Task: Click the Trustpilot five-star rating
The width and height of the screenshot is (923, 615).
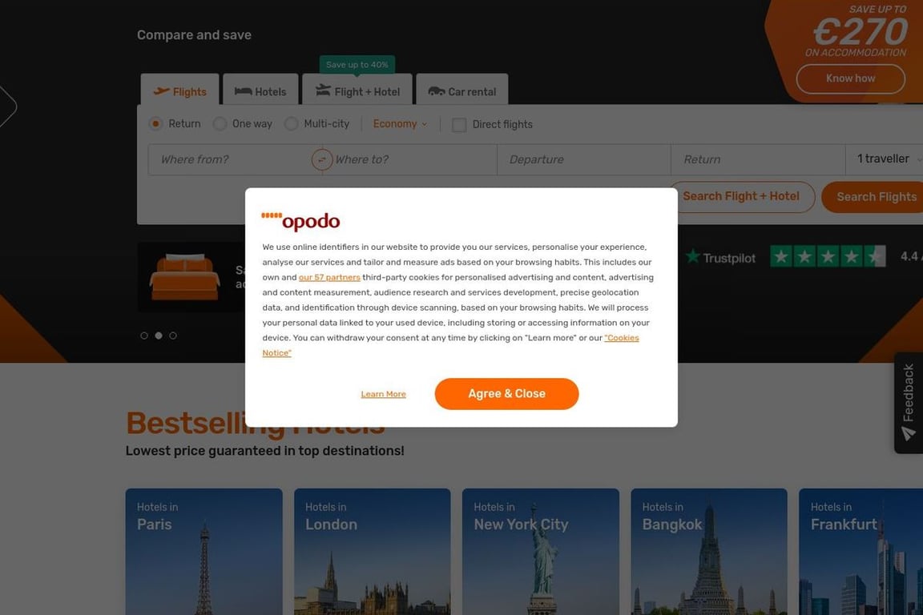Action: pos(828,256)
